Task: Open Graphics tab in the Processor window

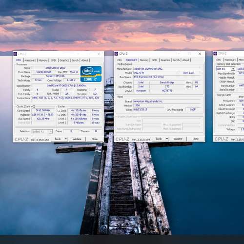Action: click(x=64, y=60)
